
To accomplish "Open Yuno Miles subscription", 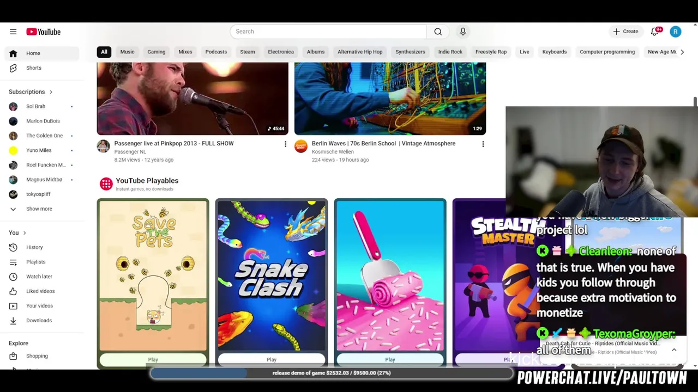I will pyautogui.click(x=43, y=151).
